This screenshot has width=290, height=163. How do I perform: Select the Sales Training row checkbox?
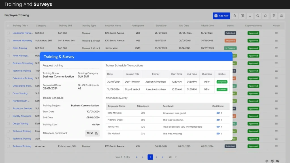(x=8, y=48)
